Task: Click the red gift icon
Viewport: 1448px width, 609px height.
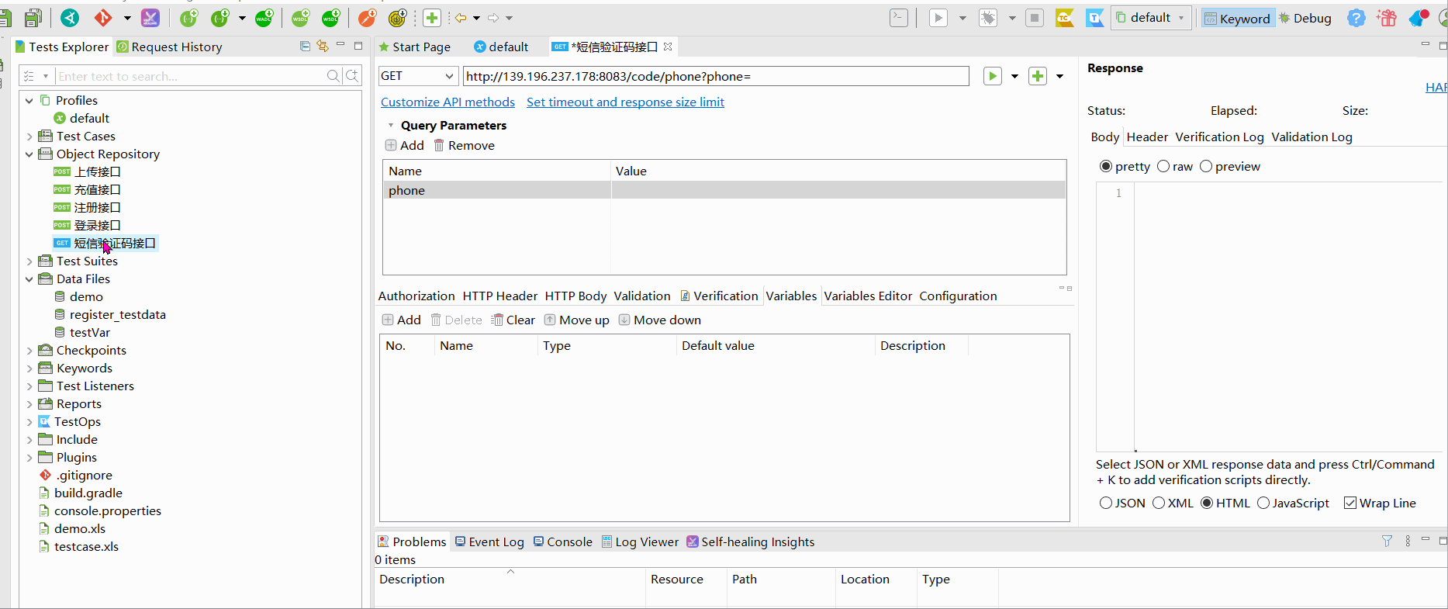Action: coord(1387,18)
